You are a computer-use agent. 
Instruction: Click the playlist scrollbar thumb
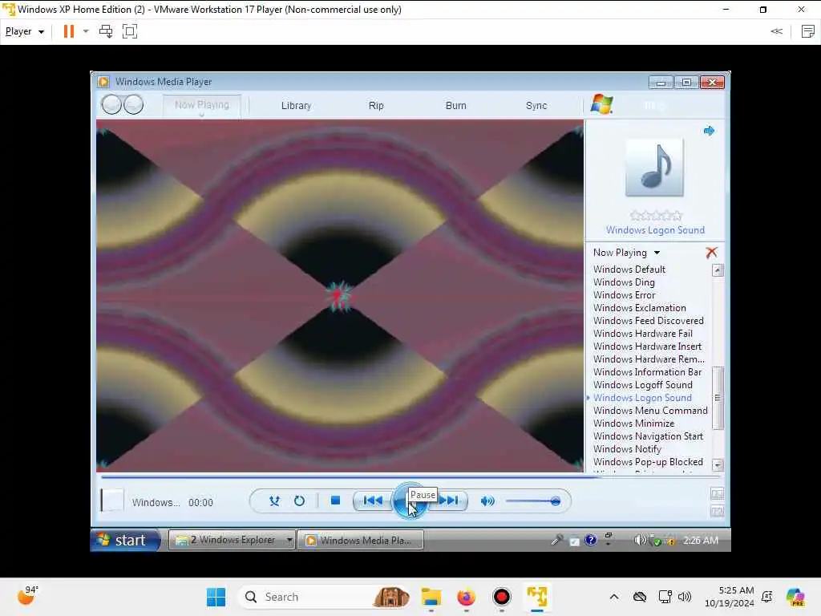coord(718,398)
